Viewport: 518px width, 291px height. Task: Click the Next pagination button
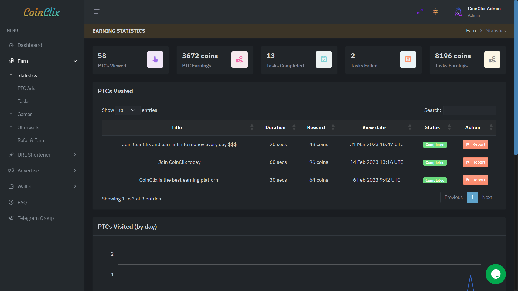pos(487,197)
